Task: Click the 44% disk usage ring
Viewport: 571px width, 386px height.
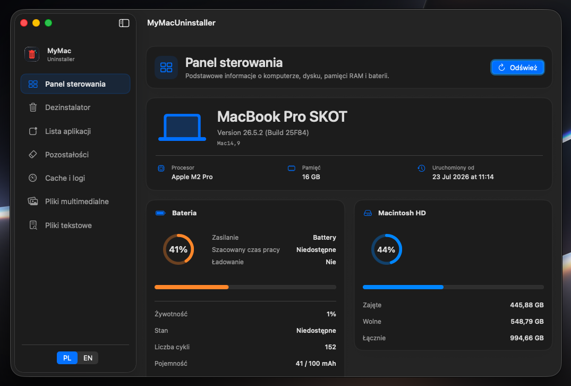Action: [386, 249]
